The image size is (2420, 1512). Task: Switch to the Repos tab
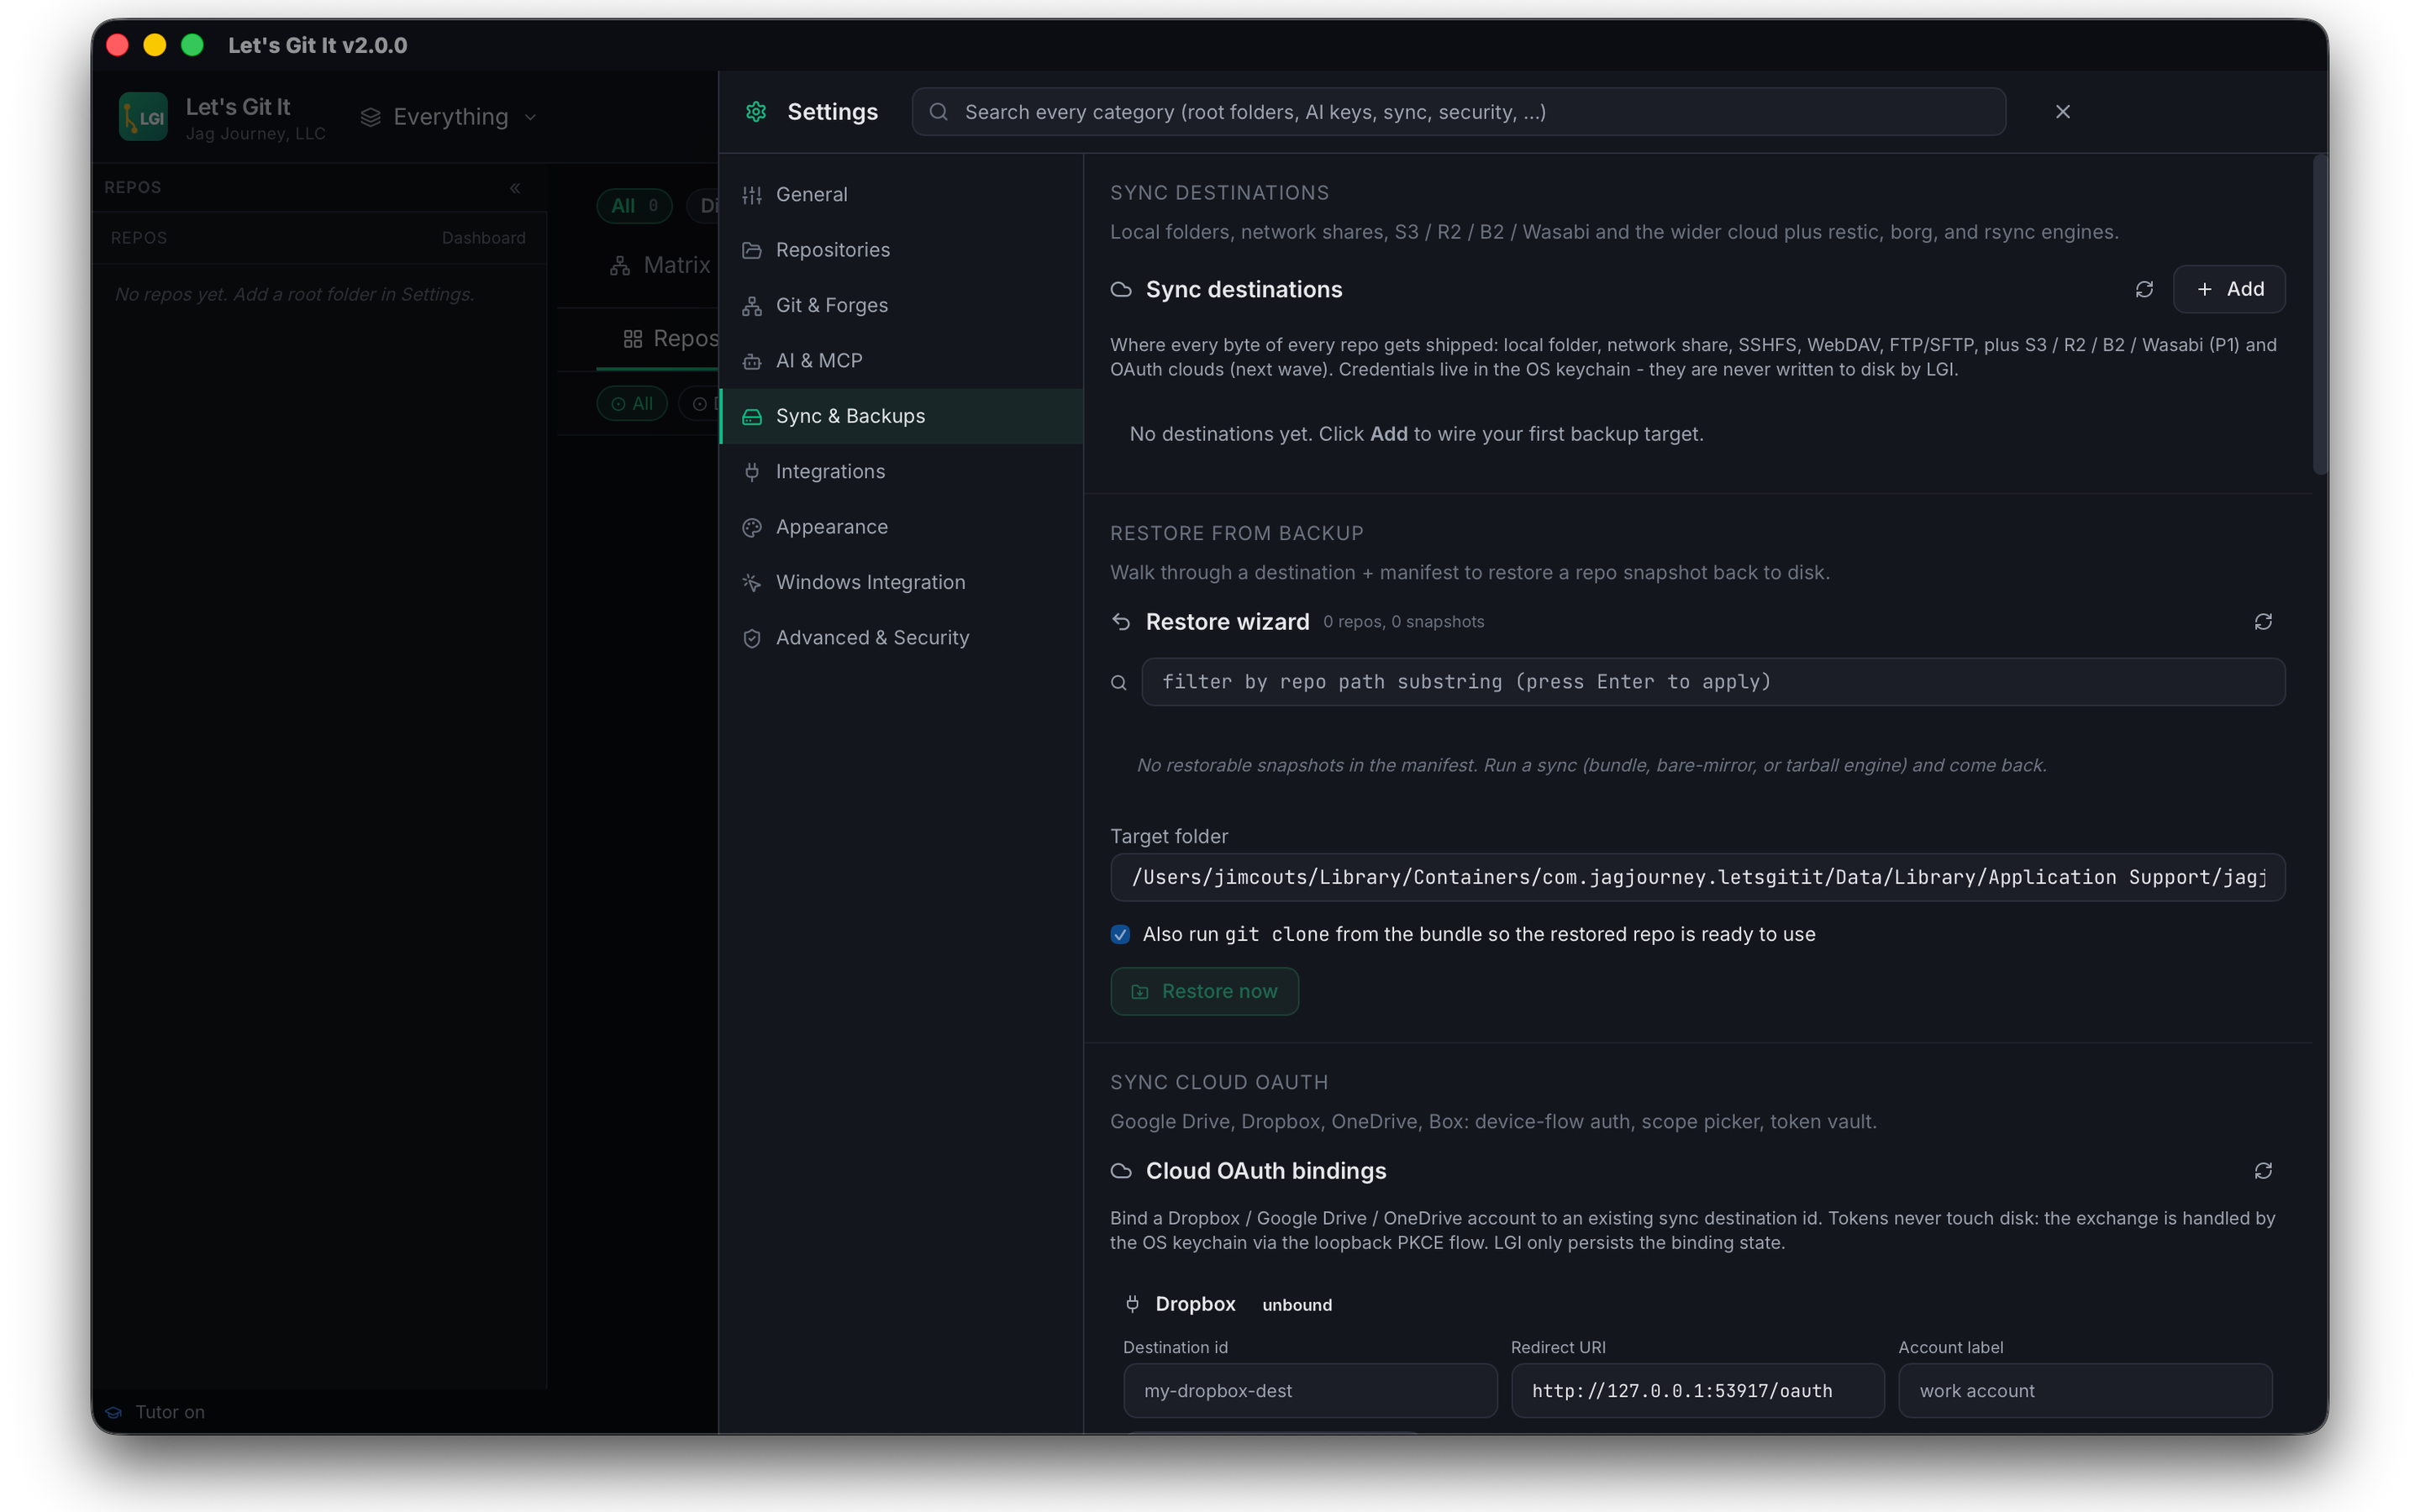(671, 339)
